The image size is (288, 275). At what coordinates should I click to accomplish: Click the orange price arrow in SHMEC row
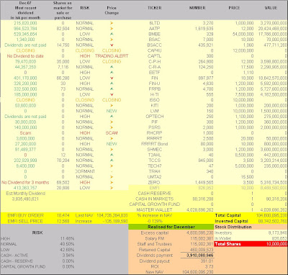(x=112, y=150)
